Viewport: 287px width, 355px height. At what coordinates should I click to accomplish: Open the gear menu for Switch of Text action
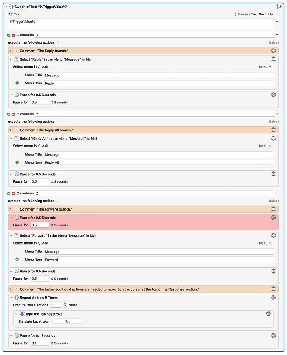click(x=279, y=7)
